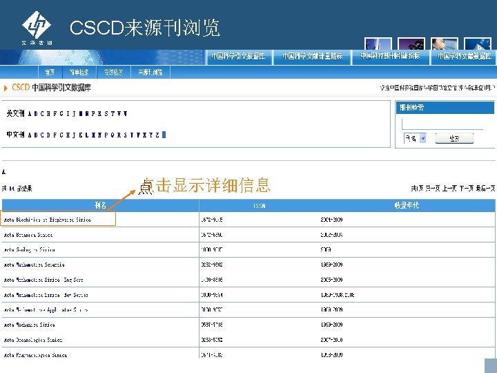Click letter D in the 中文刊 row
The width and height of the screenshot is (497, 373).
[48, 135]
